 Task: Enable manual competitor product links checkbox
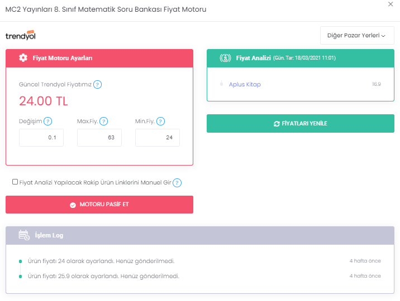click(x=15, y=182)
